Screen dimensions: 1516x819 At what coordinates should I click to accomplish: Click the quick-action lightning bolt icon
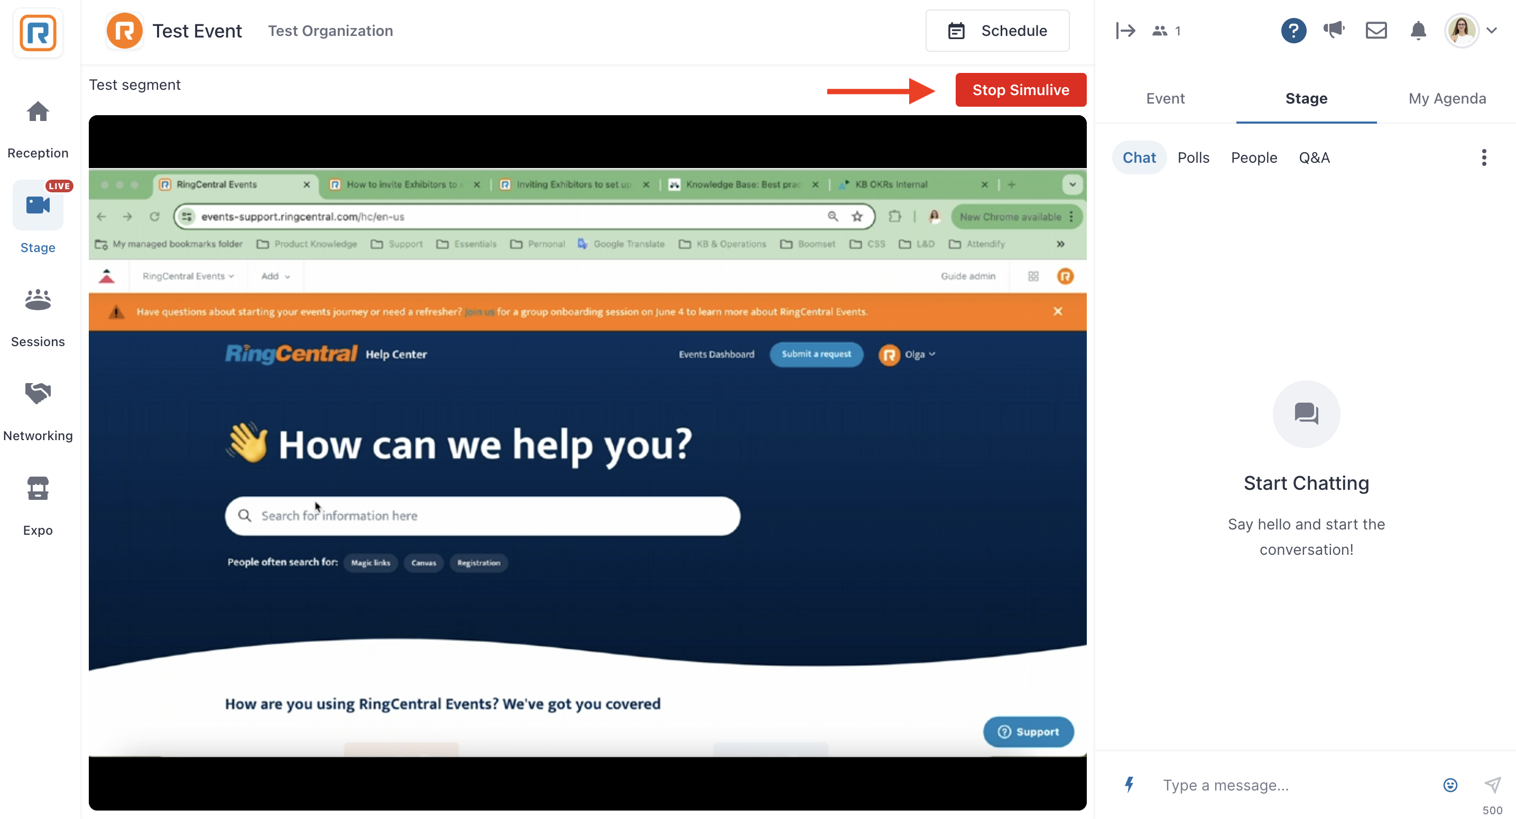pyautogui.click(x=1129, y=784)
